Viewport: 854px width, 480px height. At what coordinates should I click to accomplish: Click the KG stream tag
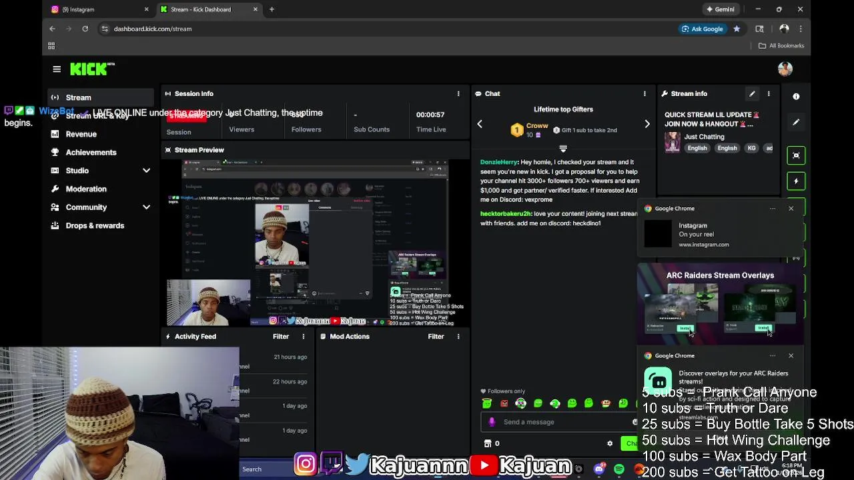[752, 148]
